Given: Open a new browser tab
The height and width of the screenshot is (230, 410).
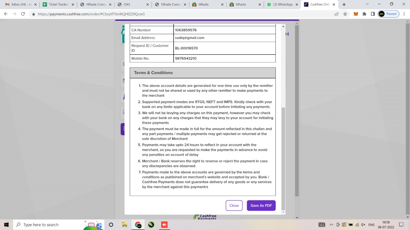Looking at the screenshot, I should (344, 4).
